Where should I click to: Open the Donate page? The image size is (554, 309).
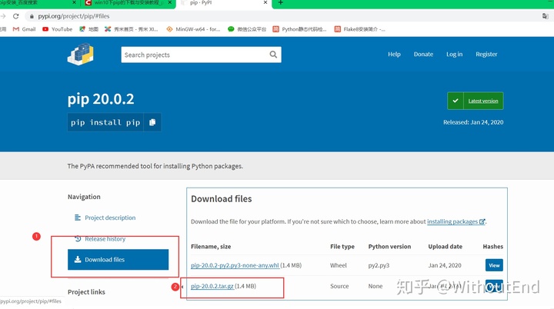click(x=423, y=54)
